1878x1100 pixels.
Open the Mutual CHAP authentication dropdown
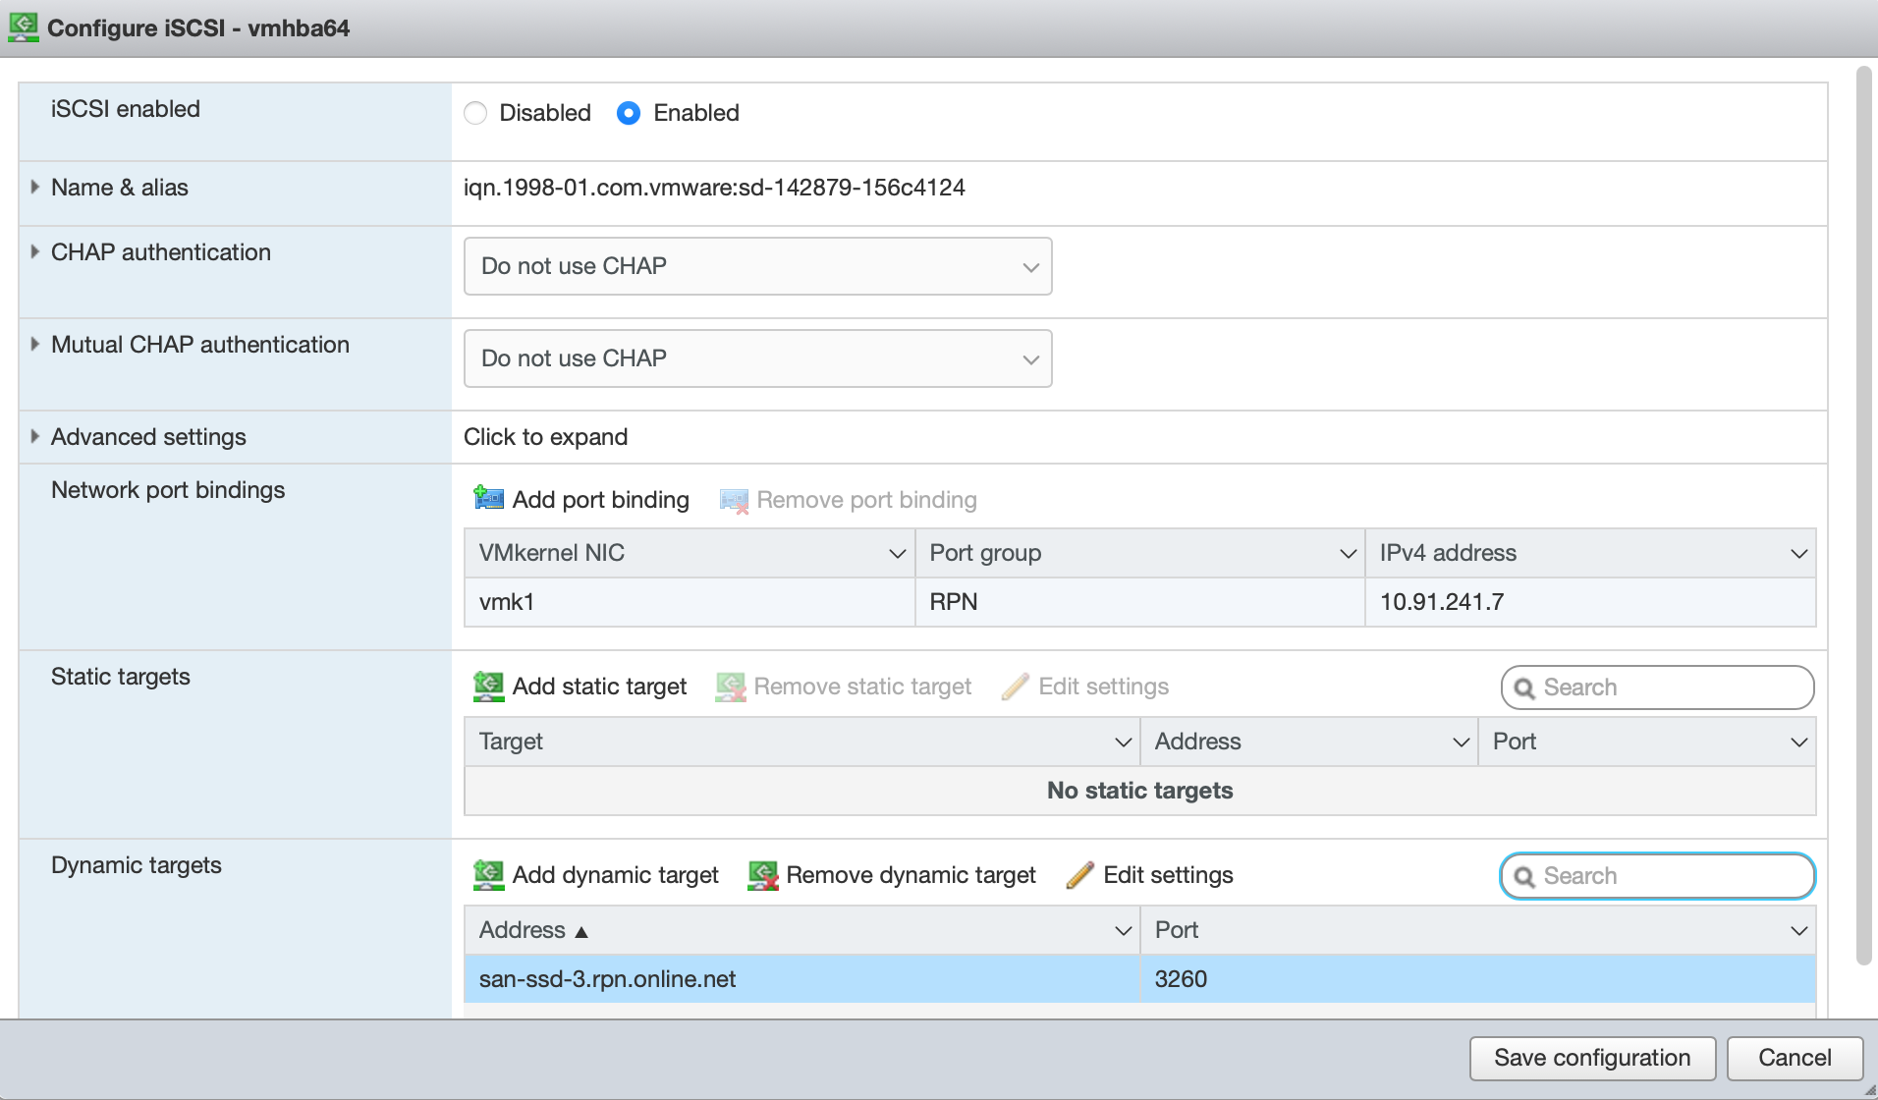(757, 358)
